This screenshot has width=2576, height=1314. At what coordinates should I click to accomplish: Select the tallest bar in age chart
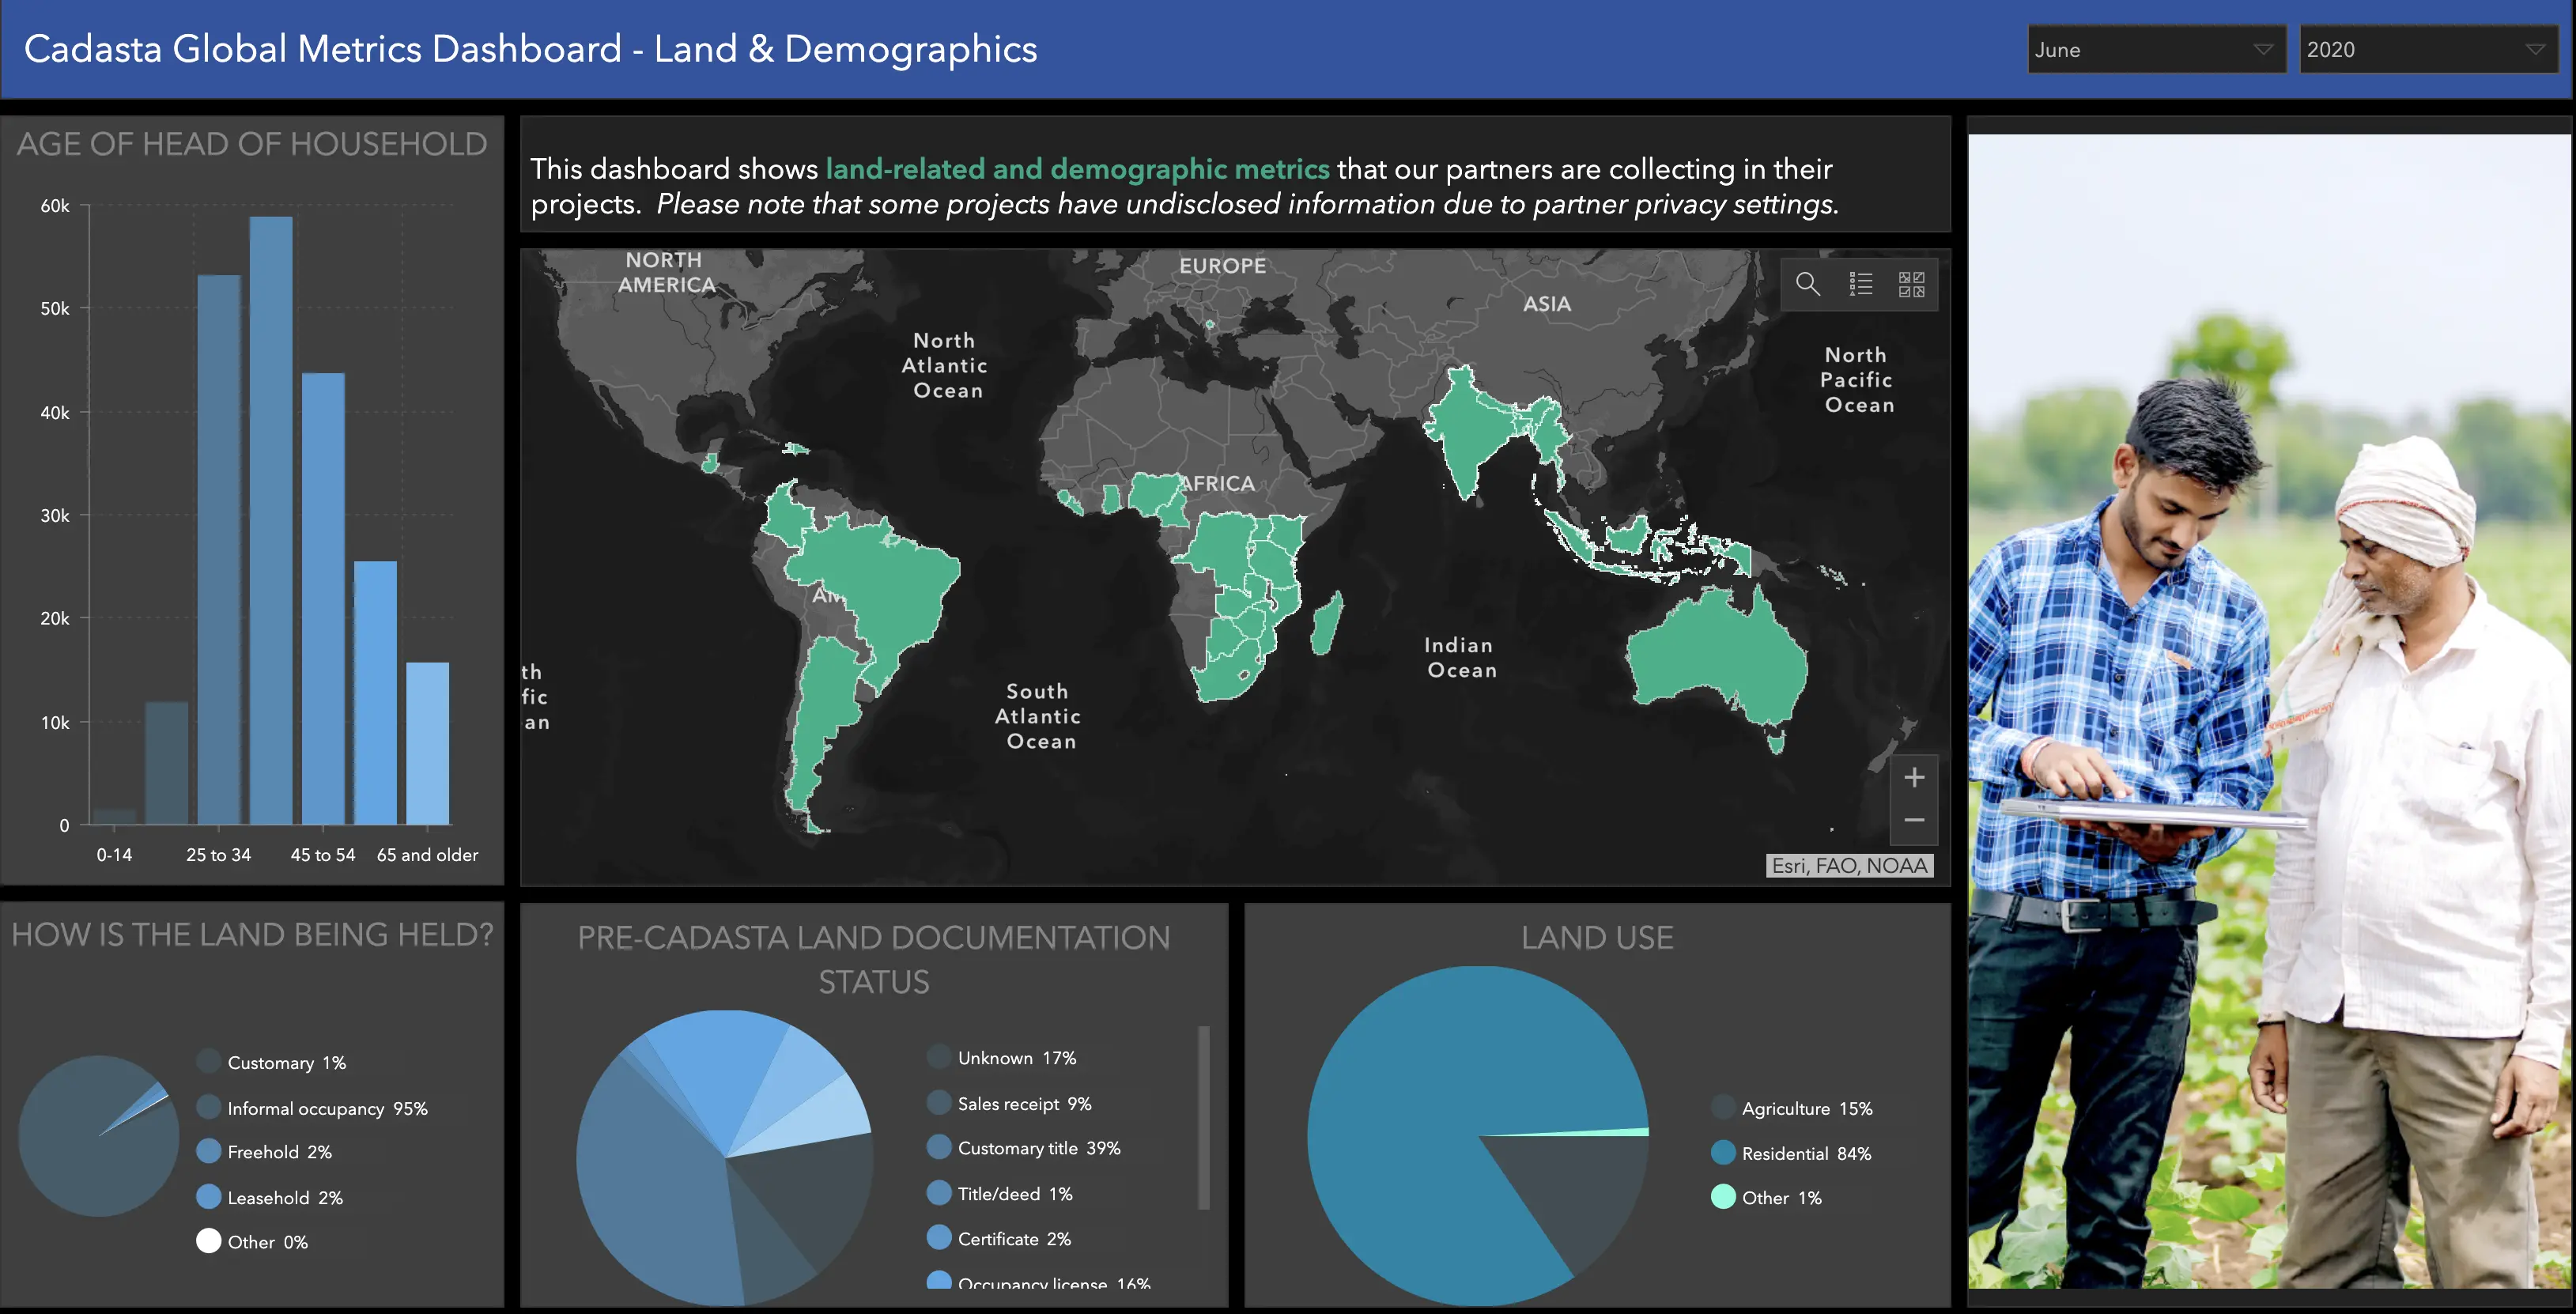point(271,520)
